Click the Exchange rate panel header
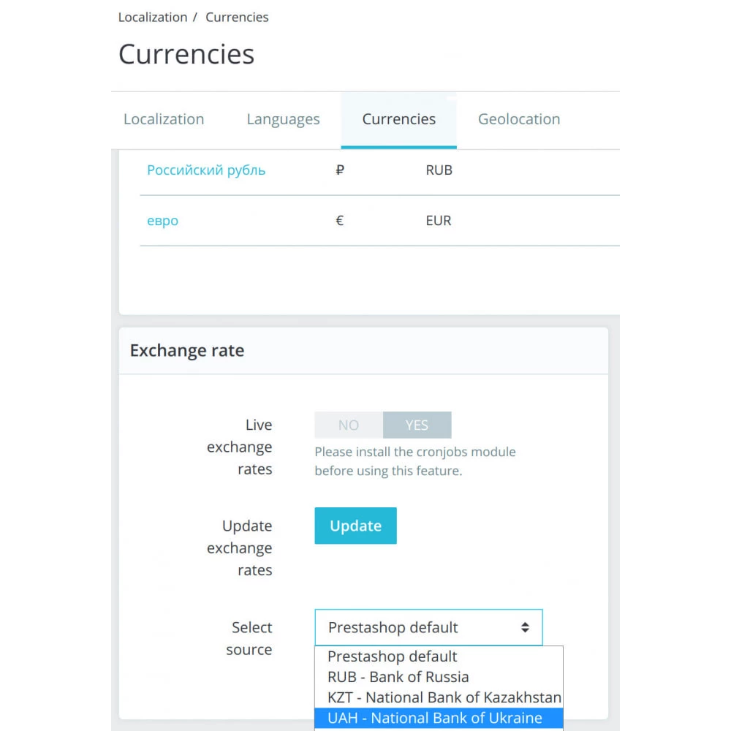731x731 pixels. 363,351
